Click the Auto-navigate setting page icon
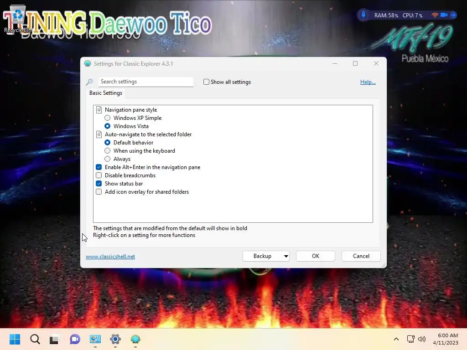Screen dimensions: 467x350 click(x=99, y=134)
